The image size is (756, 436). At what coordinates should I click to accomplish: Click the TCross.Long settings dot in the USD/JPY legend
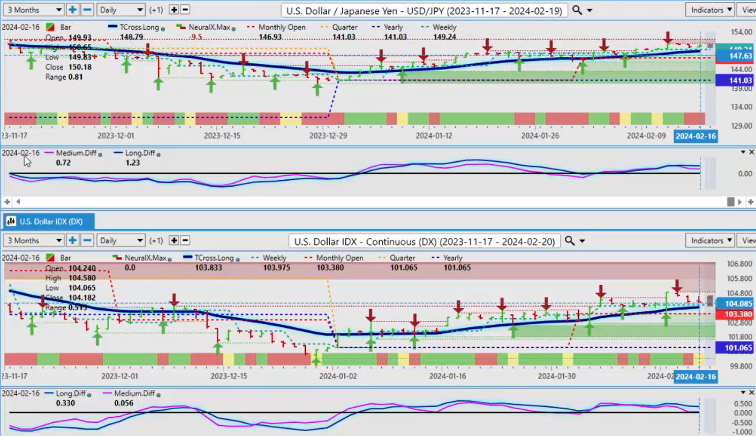[x=163, y=28]
